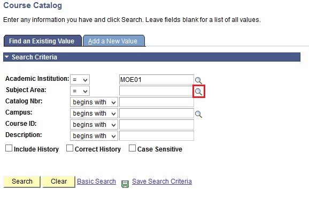Enable the Correct History checkbox
The width and height of the screenshot is (309, 197).
pos(69,148)
